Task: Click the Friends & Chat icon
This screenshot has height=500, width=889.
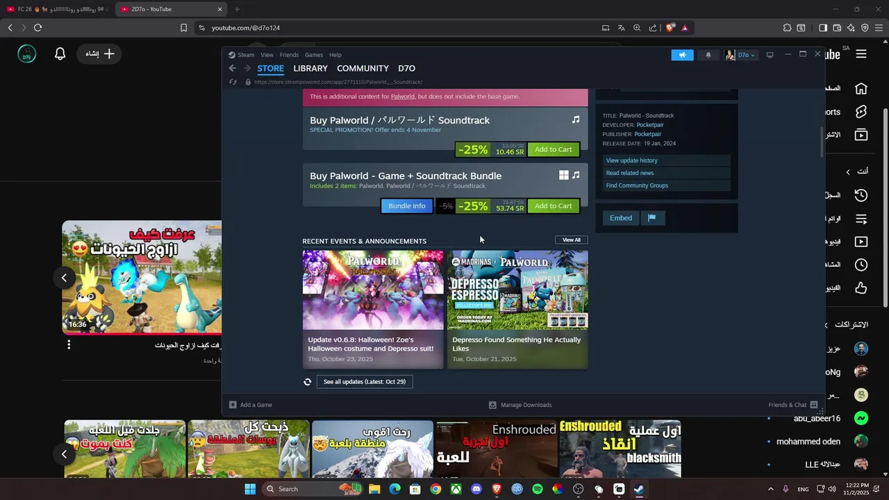Action: (814, 405)
